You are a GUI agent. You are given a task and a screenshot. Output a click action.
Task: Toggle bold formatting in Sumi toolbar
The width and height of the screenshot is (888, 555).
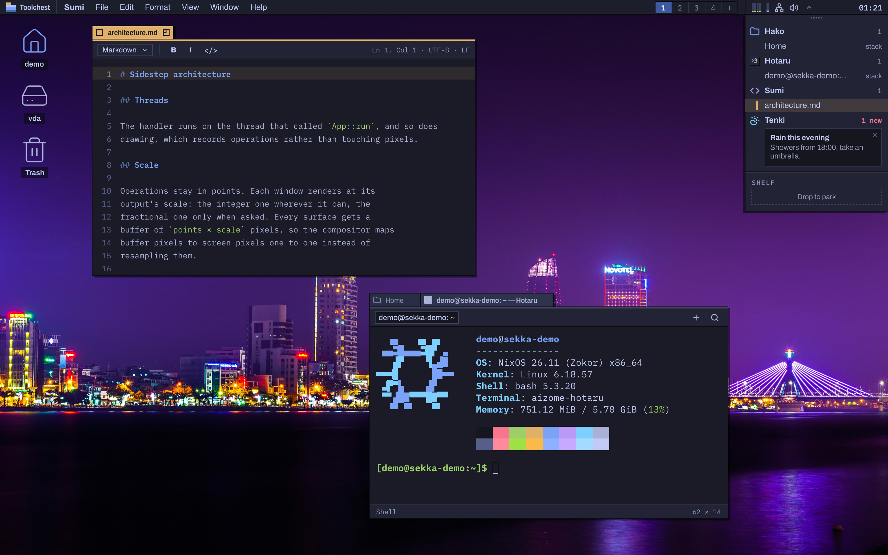174,50
